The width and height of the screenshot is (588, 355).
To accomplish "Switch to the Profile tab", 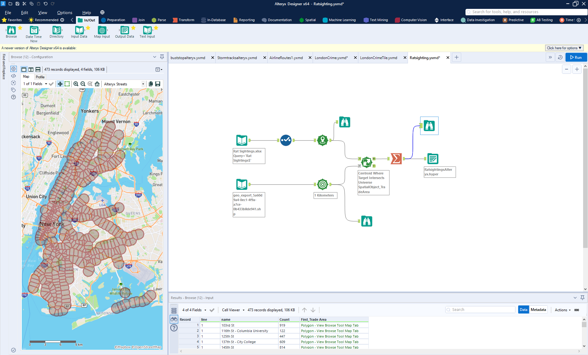I will point(40,77).
